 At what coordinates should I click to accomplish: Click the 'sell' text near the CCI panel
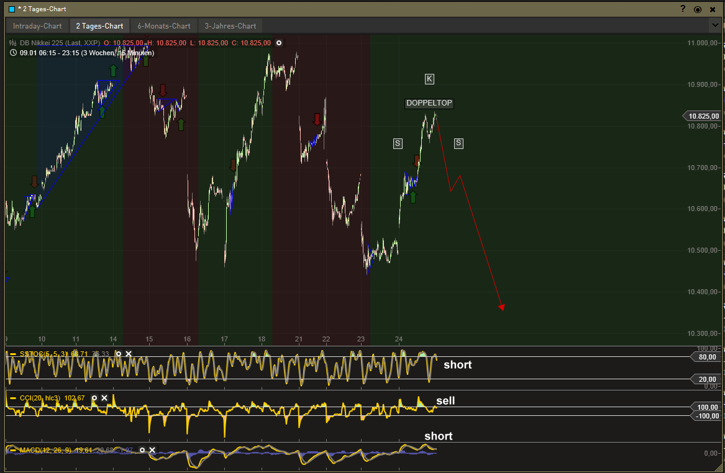445,400
